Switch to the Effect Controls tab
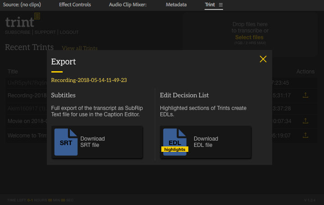This screenshot has height=205, width=324. [x=75, y=5]
